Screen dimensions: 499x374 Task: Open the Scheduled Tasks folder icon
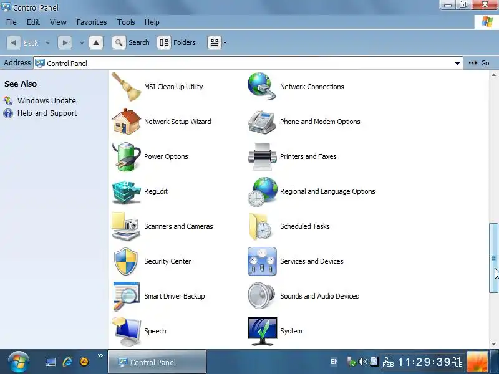point(260,226)
